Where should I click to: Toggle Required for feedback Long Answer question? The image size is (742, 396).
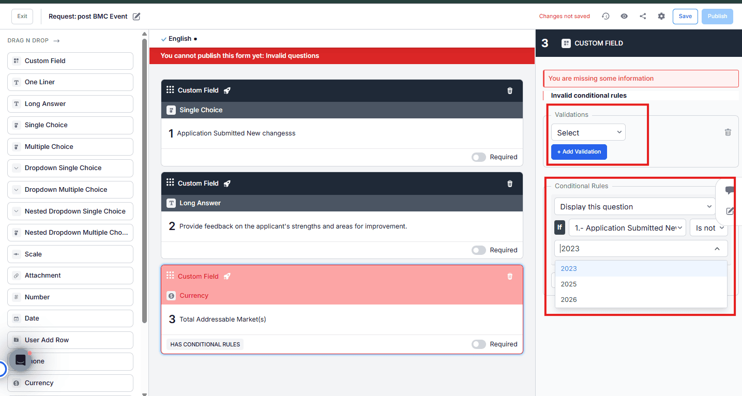(x=479, y=250)
